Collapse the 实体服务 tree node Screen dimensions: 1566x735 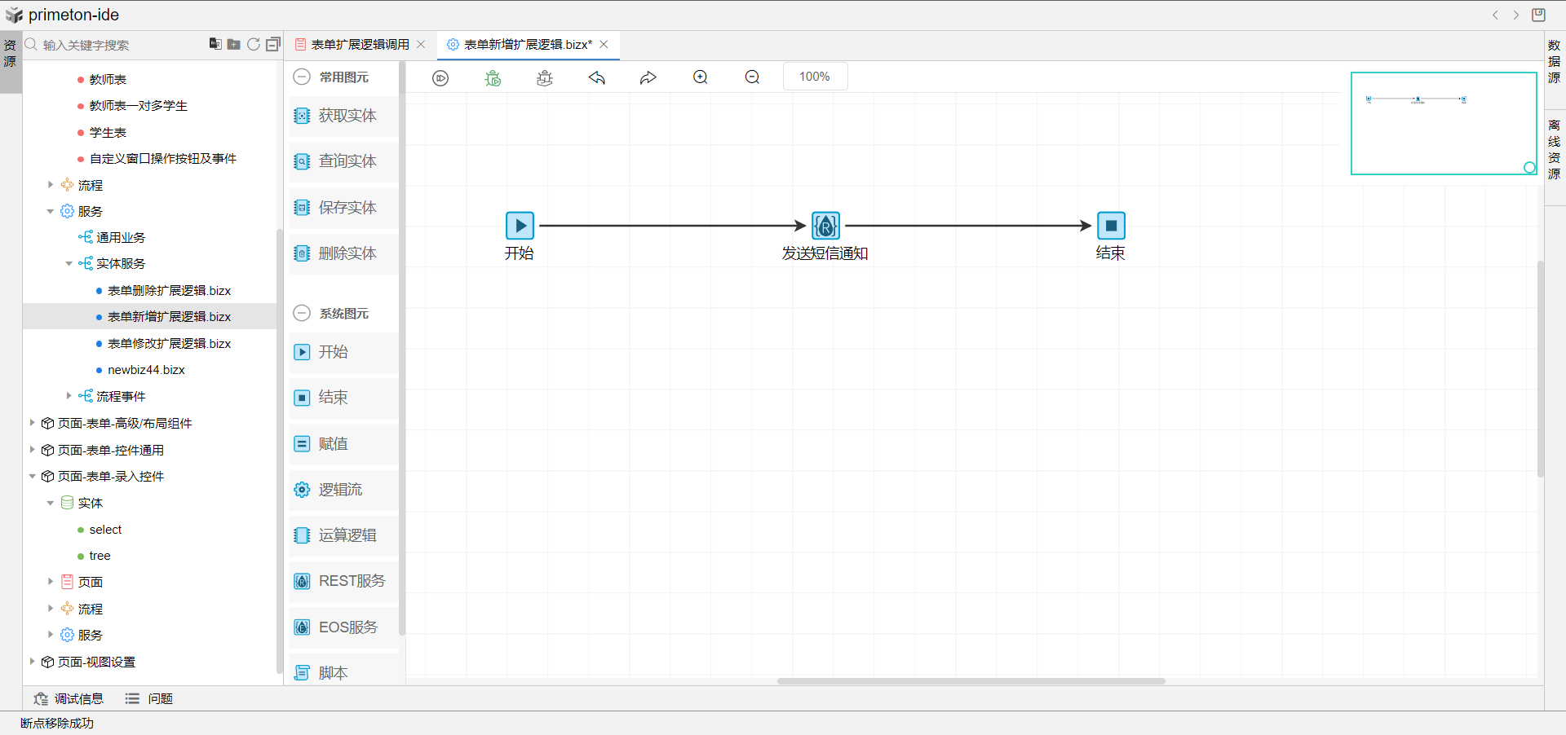tap(69, 263)
